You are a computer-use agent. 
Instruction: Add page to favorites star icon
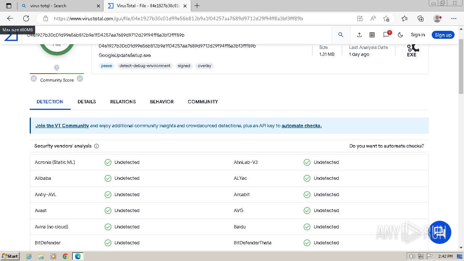click(x=386, y=18)
